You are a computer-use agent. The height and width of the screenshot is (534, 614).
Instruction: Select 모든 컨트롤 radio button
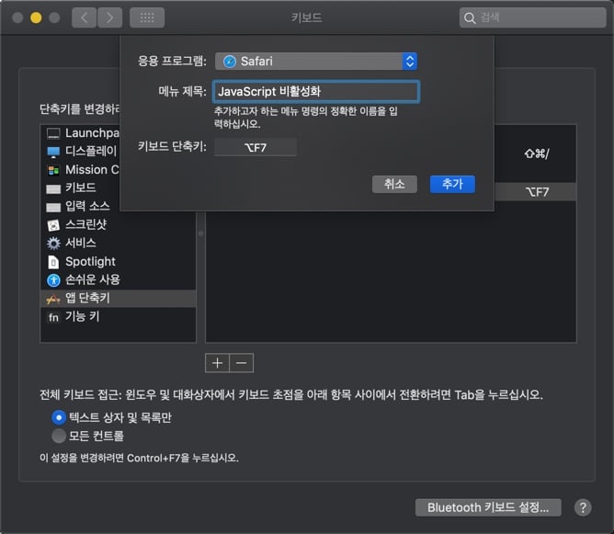[x=59, y=436]
